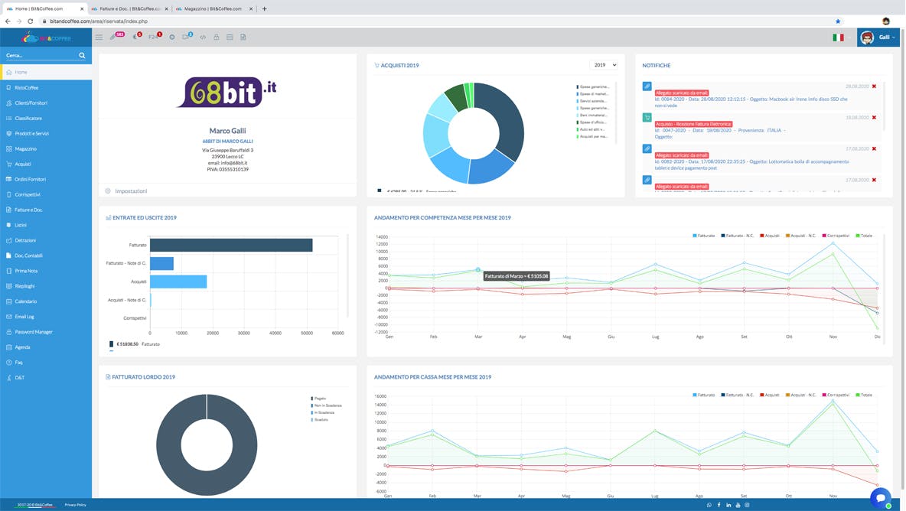Toggle the hamburger sidebar menu icon
906x511 pixels.
[99, 37]
